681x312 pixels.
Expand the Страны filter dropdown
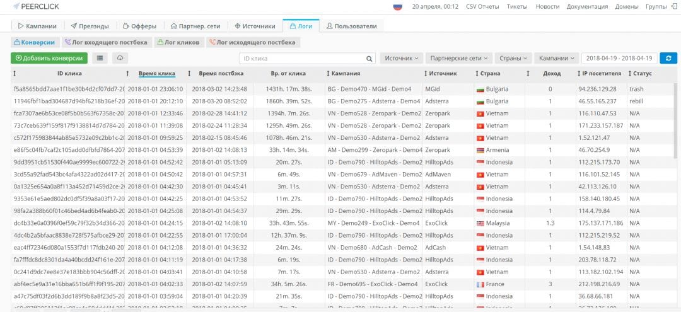point(513,58)
